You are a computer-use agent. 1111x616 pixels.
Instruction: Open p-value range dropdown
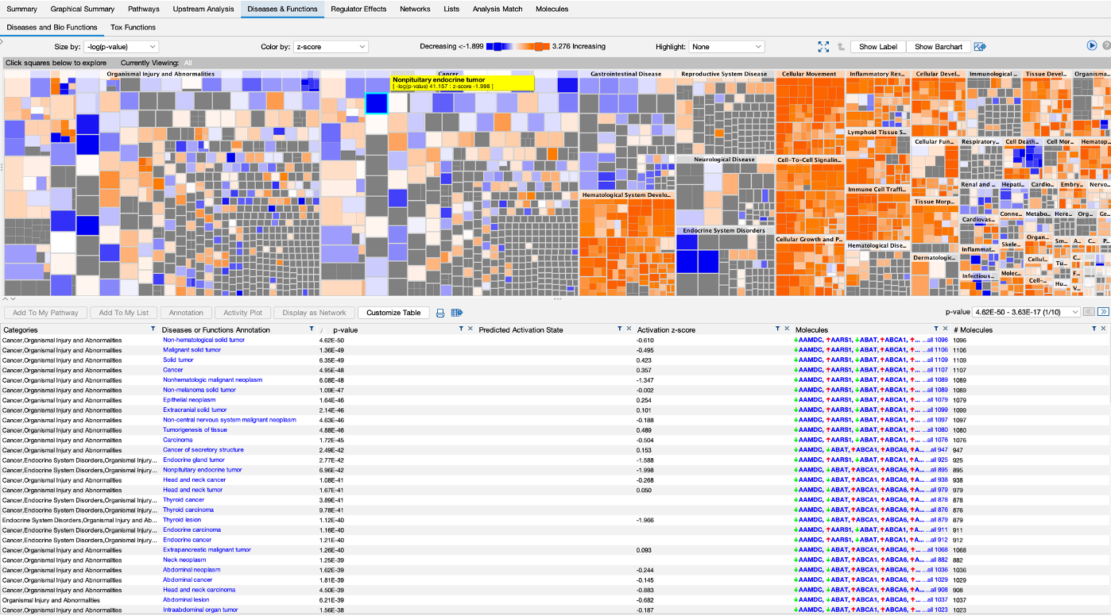[1026, 313]
